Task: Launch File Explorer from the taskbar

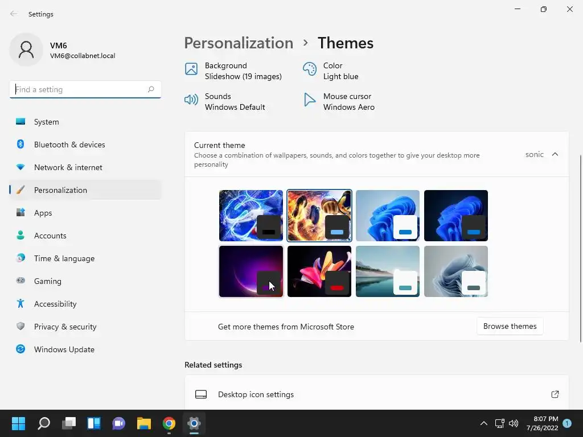Action: click(144, 423)
